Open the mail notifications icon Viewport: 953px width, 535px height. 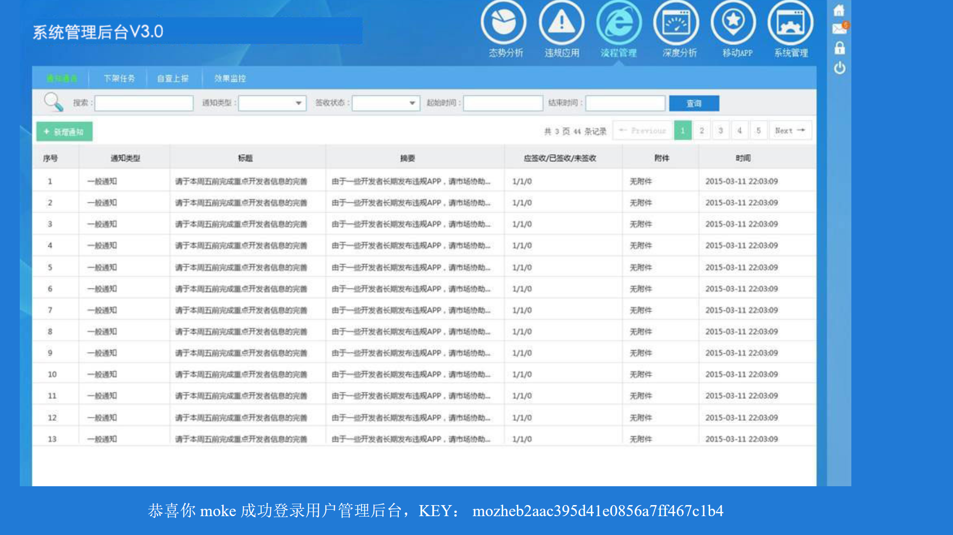pyautogui.click(x=839, y=29)
